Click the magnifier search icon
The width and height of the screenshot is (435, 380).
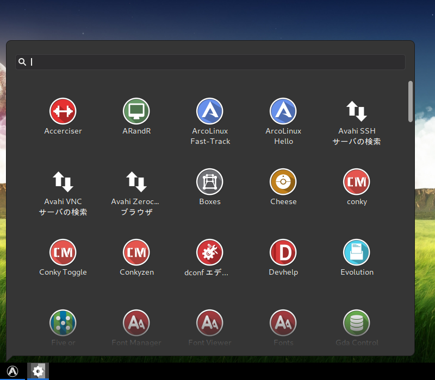pos(22,62)
